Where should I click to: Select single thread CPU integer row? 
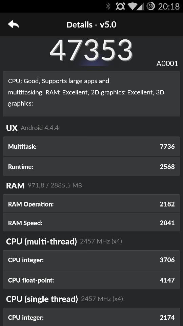click(91, 317)
